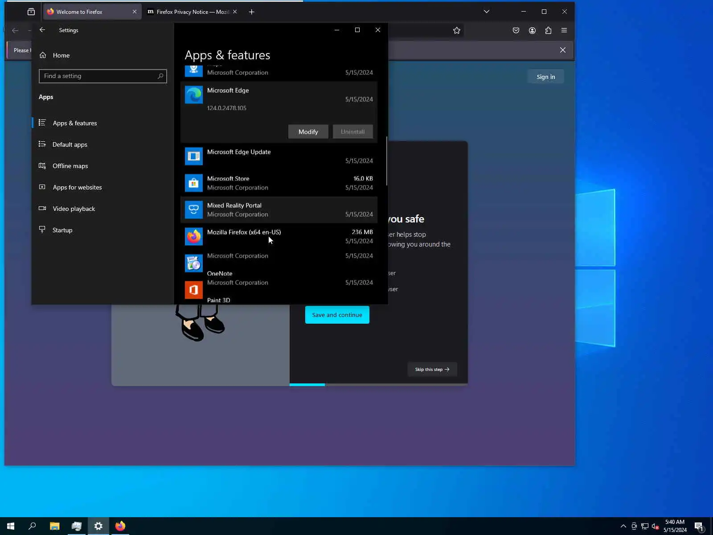Open the Firefox Extensions puzzle icon
Viewport: 713px width, 535px height.
point(548,30)
